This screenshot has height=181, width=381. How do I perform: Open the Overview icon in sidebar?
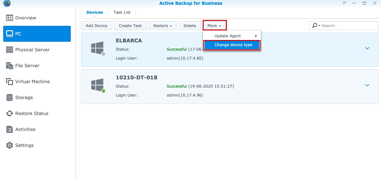click(x=10, y=18)
